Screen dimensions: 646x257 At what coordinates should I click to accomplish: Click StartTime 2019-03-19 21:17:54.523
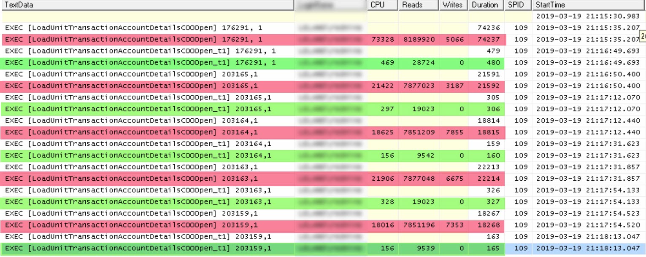pos(588,213)
